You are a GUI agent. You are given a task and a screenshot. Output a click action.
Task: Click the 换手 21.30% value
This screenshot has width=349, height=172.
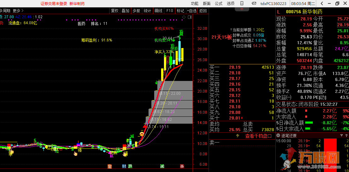[x=304, y=85]
